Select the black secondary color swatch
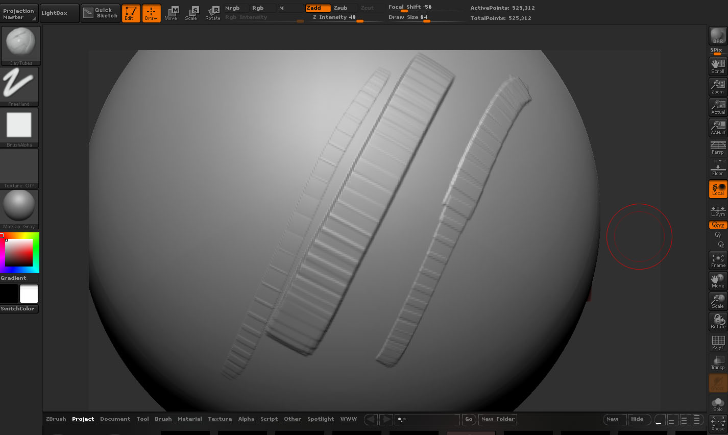 (9, 294)
